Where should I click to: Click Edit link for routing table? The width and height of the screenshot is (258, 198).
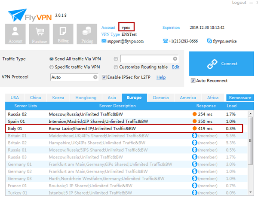point(175,67)
